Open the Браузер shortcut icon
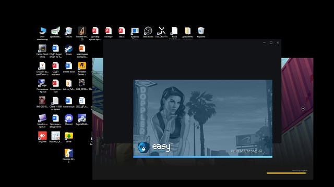 point(135,33)
